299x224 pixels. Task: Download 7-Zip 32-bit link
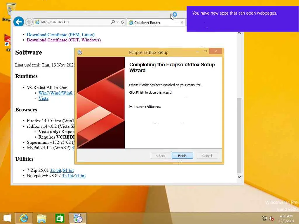[x=55, y=170]
